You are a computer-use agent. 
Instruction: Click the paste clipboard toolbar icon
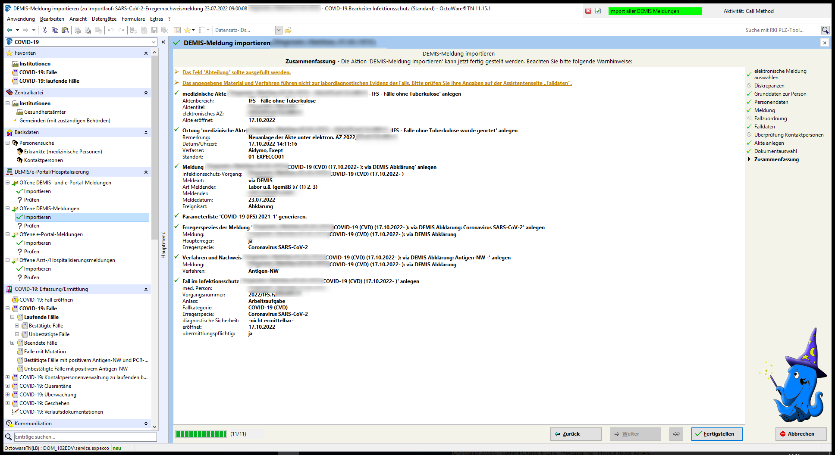click(65, 30)
